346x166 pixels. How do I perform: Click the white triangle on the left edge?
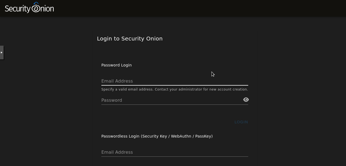click(x=2, y=53)
